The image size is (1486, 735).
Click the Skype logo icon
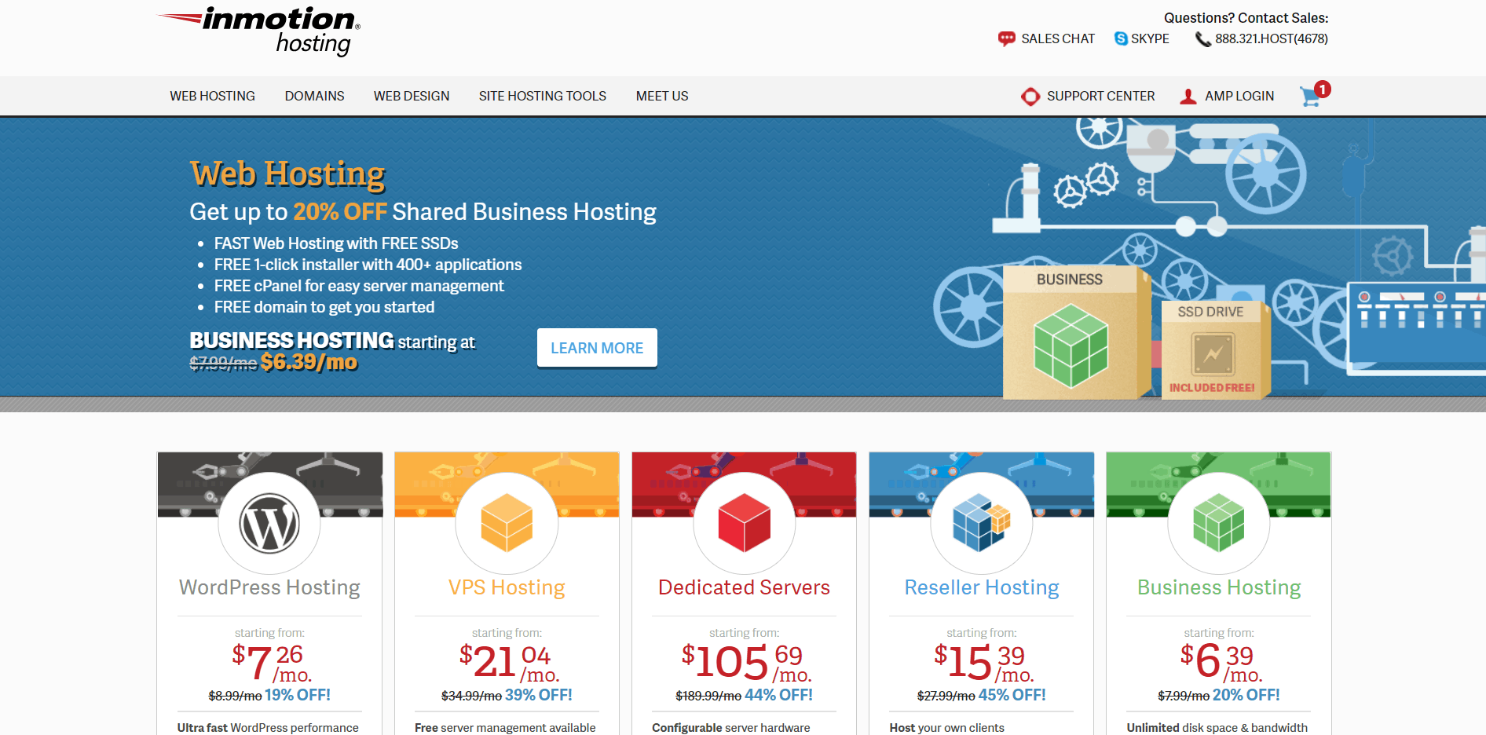1121,38
